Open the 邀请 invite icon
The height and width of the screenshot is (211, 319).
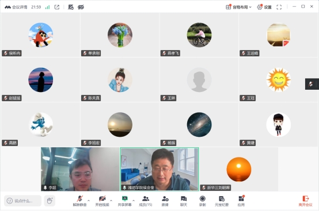click(x=165, y=201)
